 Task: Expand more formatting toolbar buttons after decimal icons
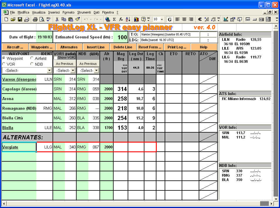click(219, 19)
